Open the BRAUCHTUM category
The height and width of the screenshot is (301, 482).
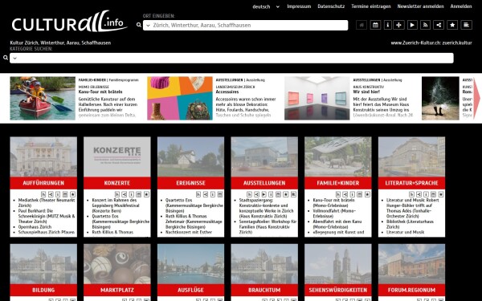(264, 290)
